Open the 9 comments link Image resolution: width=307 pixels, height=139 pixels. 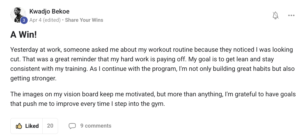(96, 126)
